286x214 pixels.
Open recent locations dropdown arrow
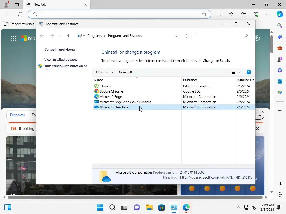60,36
